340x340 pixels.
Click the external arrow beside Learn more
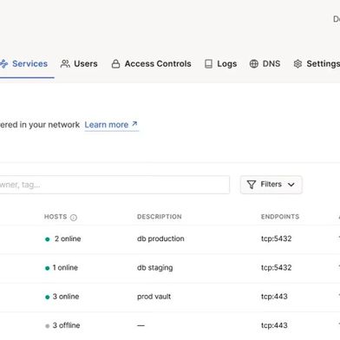click(134, 124)
